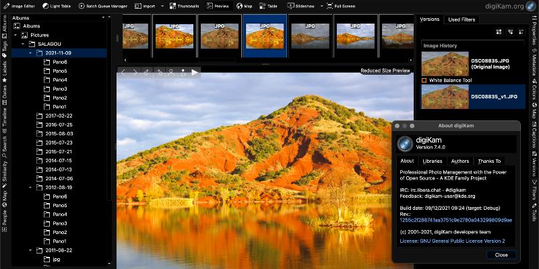Click the digiKam.org logo icon
This screenshot has height=269, width=539.
[x=529, y=6]
